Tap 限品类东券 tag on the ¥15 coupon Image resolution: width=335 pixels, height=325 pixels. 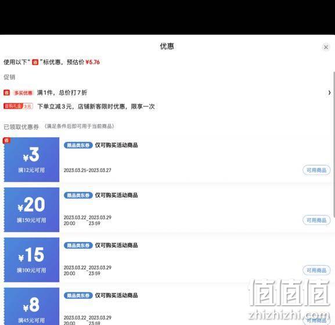coord(78,245)
